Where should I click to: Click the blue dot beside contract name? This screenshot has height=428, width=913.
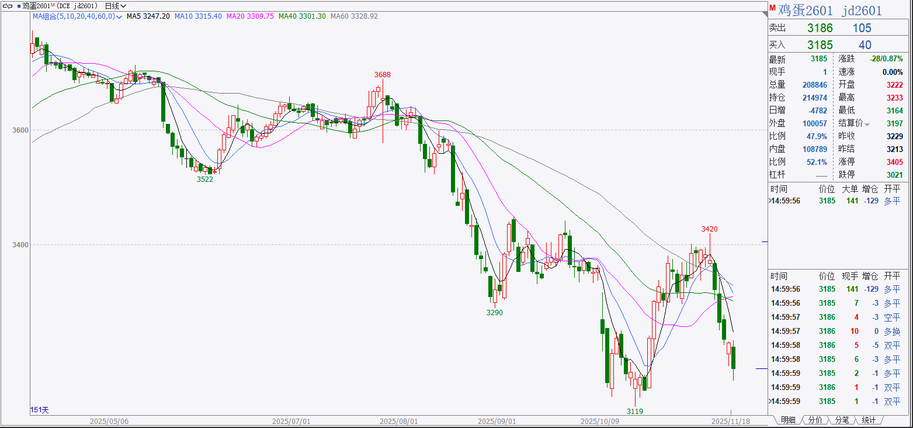[18, 6]
